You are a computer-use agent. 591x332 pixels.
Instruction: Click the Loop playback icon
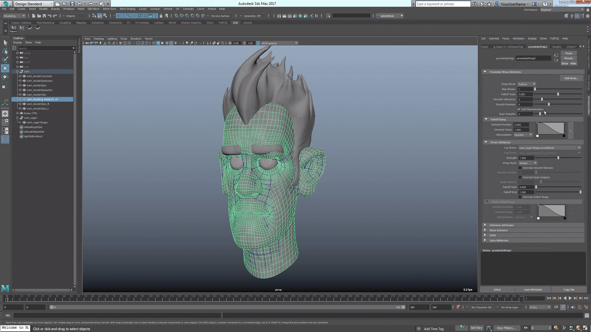click(x=556, y=307)
